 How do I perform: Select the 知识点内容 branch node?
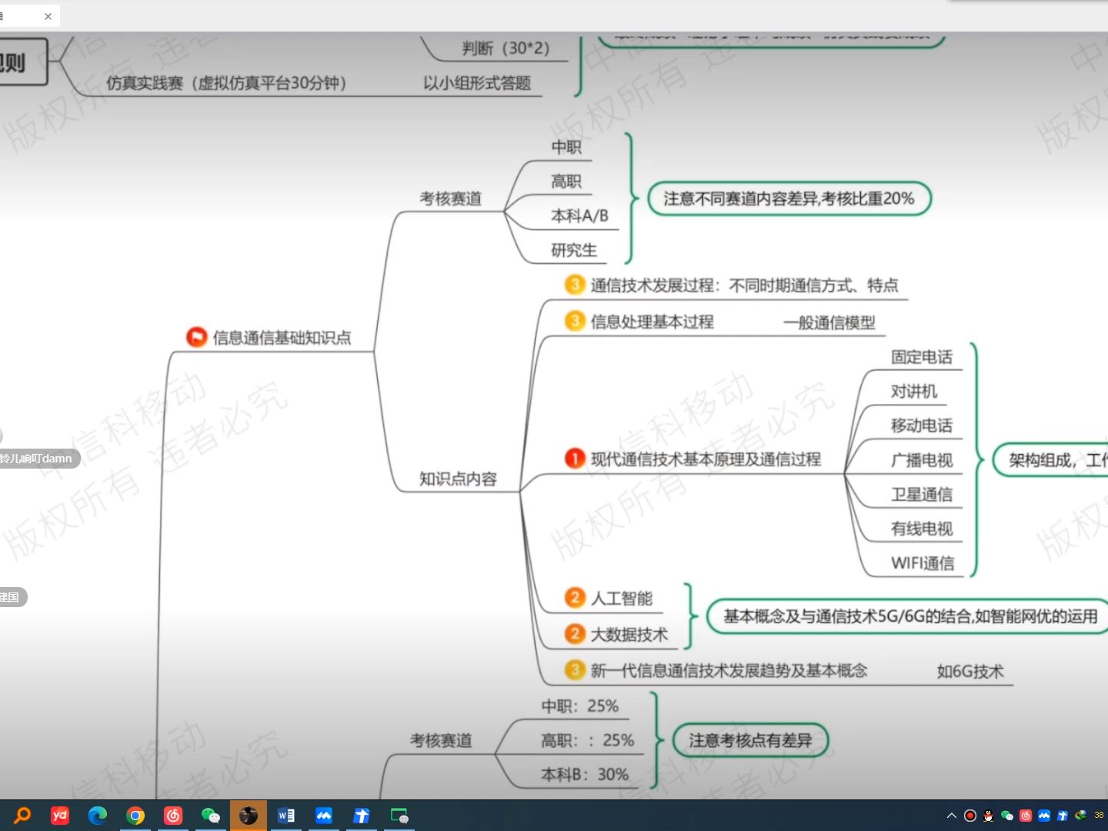pyautogui.click(x=458, y=479)
